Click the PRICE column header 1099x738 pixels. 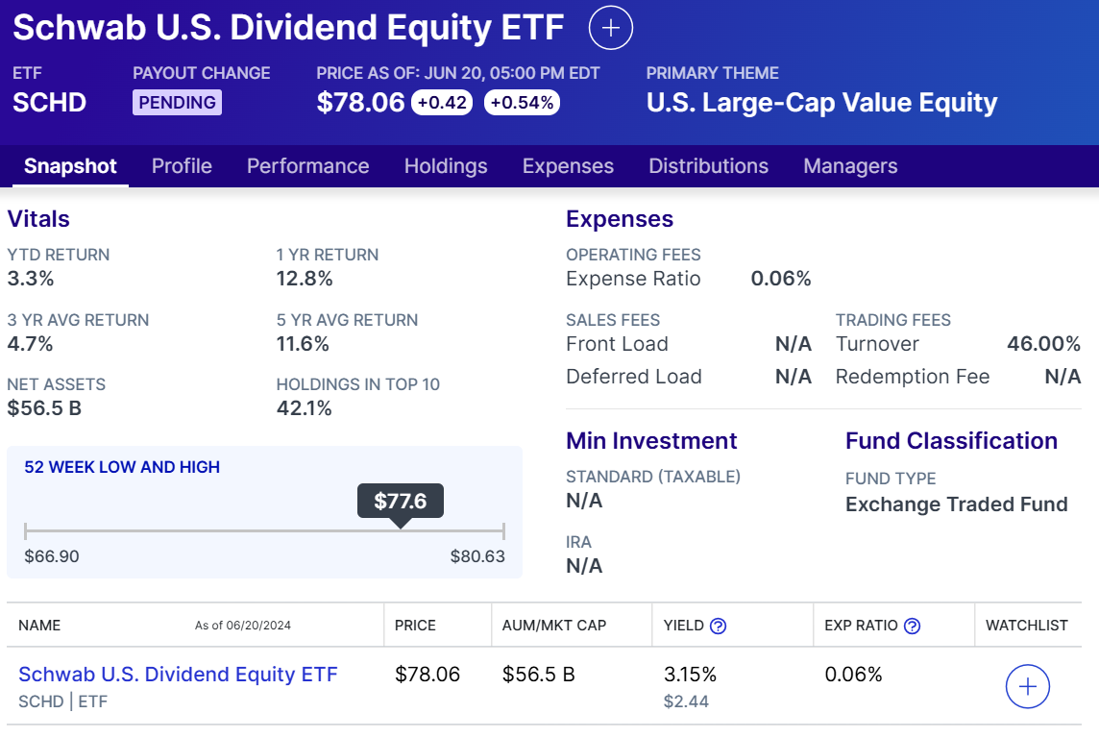coord(415,626)
